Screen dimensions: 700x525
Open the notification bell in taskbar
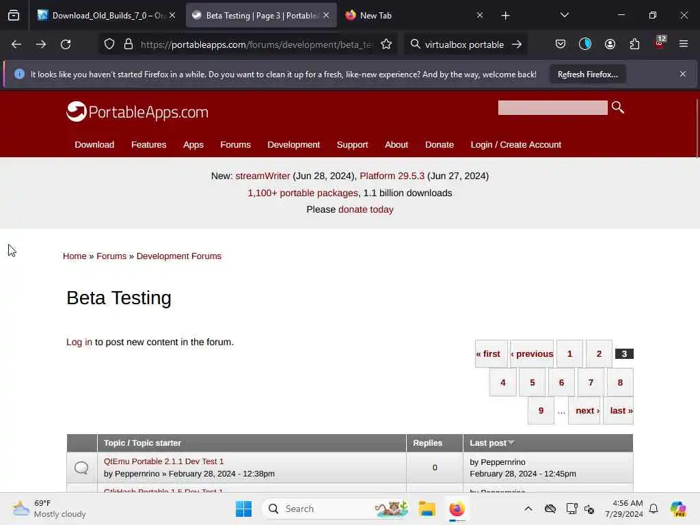tap(654, 509)
